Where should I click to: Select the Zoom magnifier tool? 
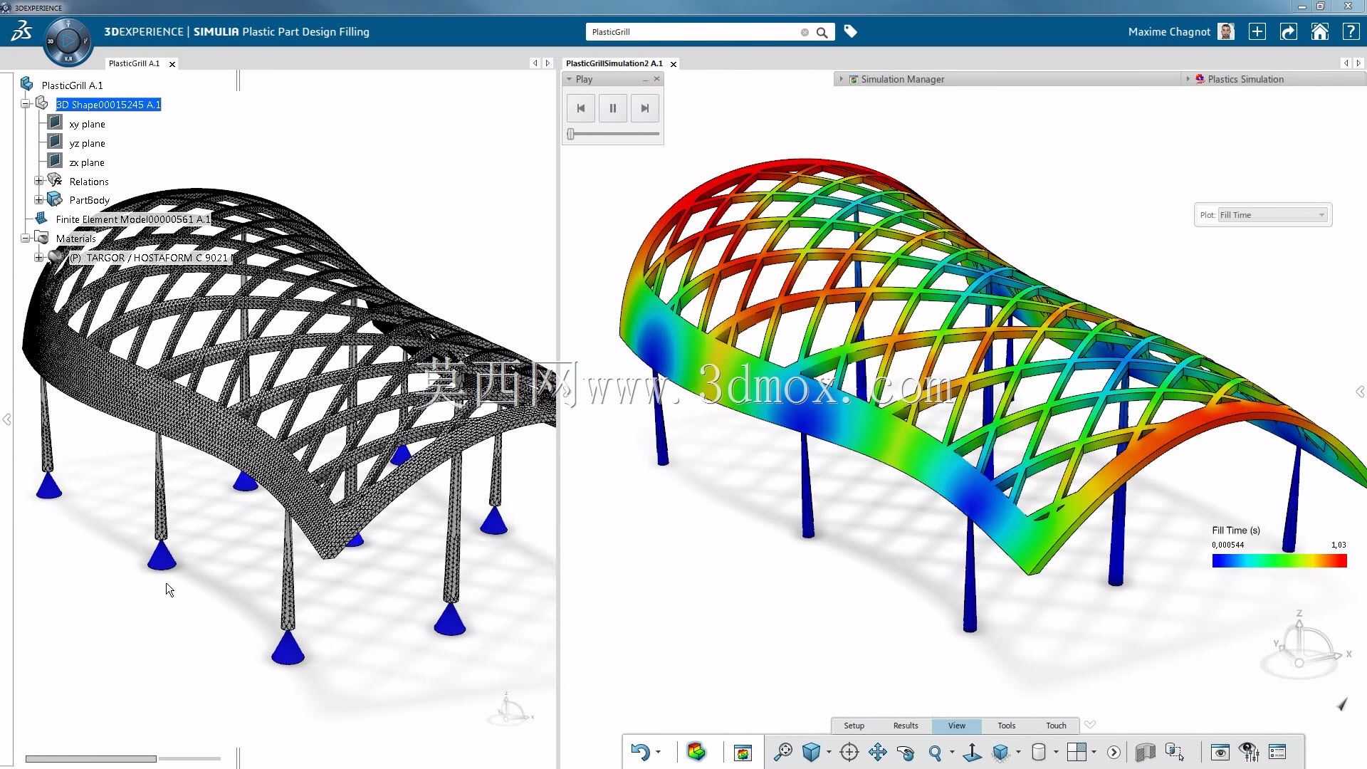point(936,752)
